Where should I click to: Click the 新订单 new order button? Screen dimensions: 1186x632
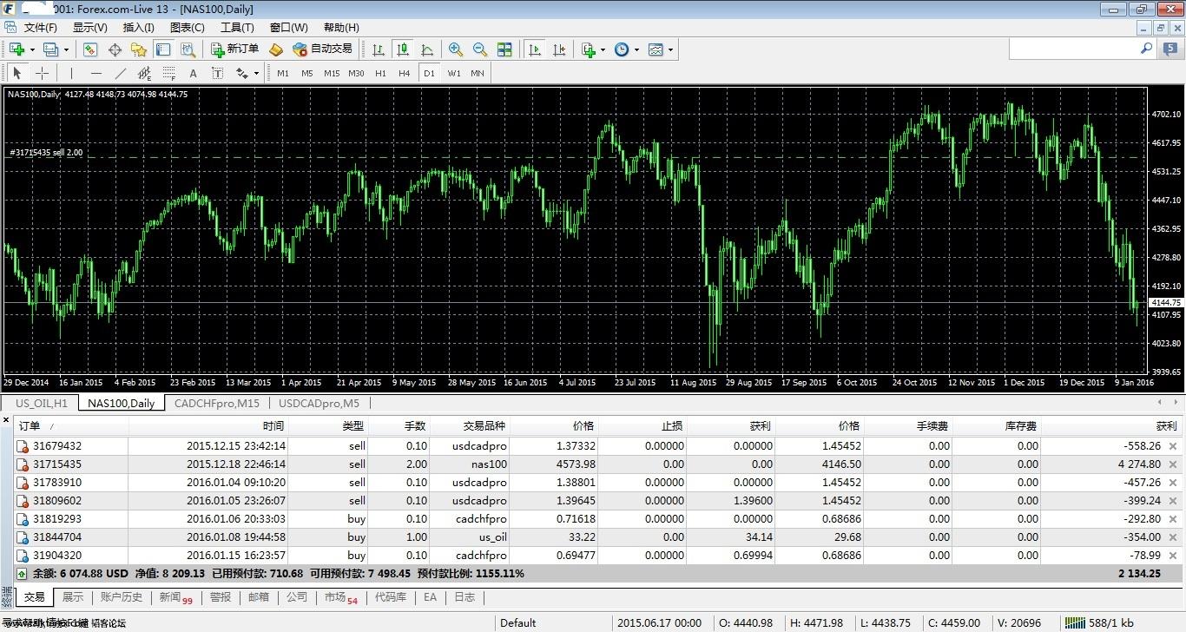click(x=234, y=49)
